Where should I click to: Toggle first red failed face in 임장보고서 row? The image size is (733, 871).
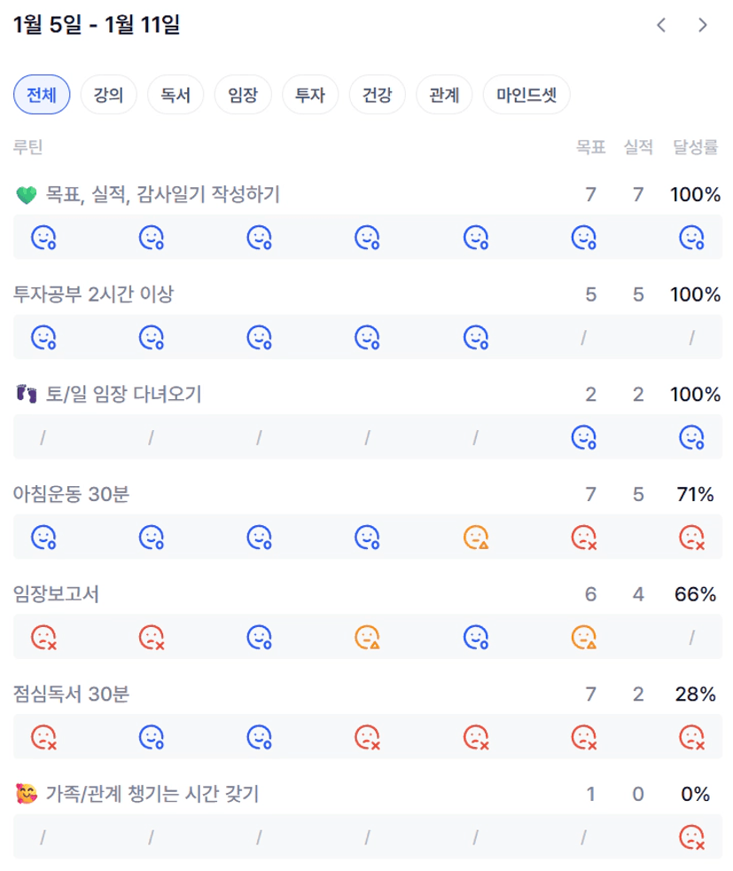[43, 637]
